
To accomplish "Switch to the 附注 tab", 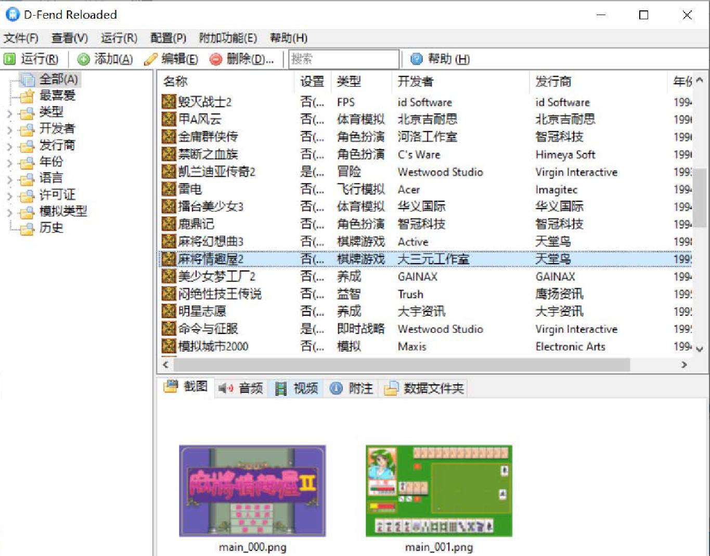I will (352, 388).
